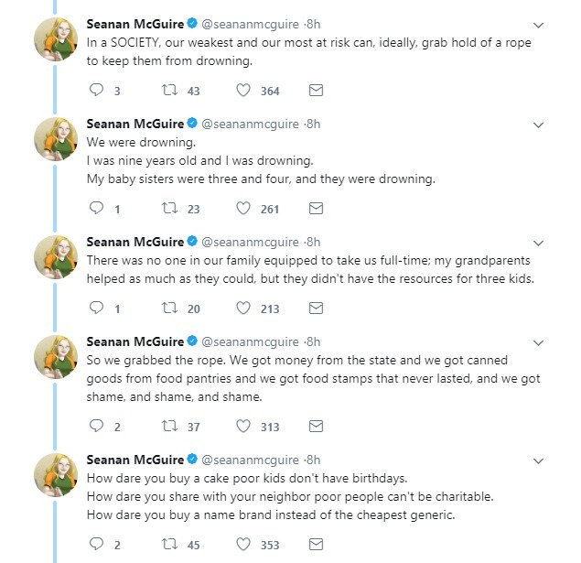Reply to the tweet about grabbing a rope
The image size is (581, 563).
point(97,90)
